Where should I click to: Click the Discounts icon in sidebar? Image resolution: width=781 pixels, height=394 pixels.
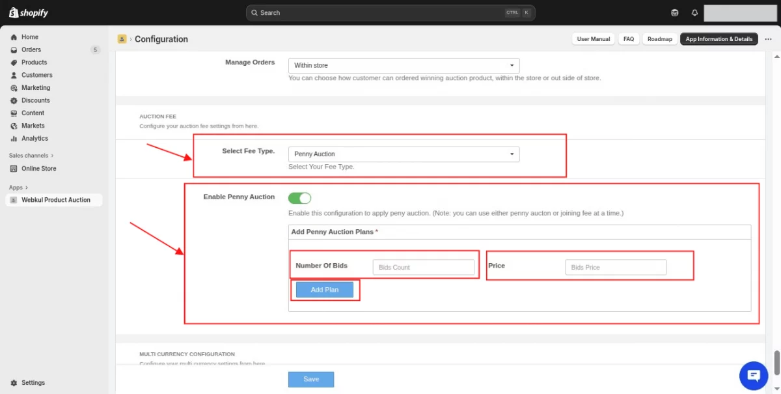pyautogui.click(x=14, y=100)
